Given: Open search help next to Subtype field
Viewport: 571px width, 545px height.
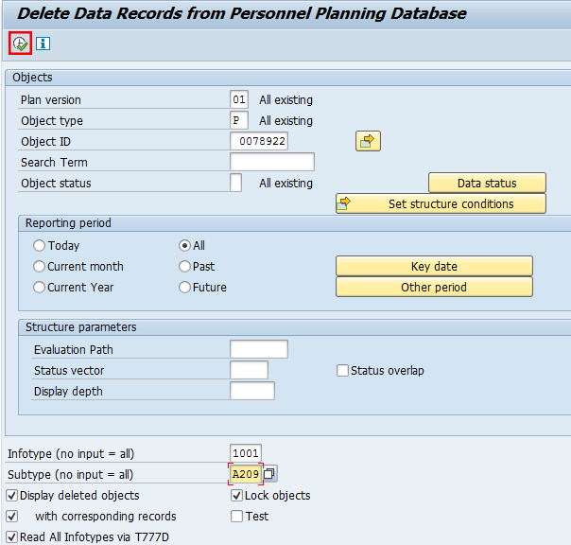Looking at the screenshot, I should (x=269, y=474).
